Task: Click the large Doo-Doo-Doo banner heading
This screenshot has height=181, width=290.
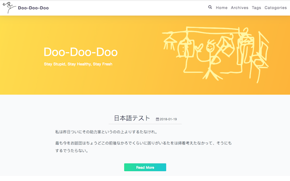Action: click(80, 52)
